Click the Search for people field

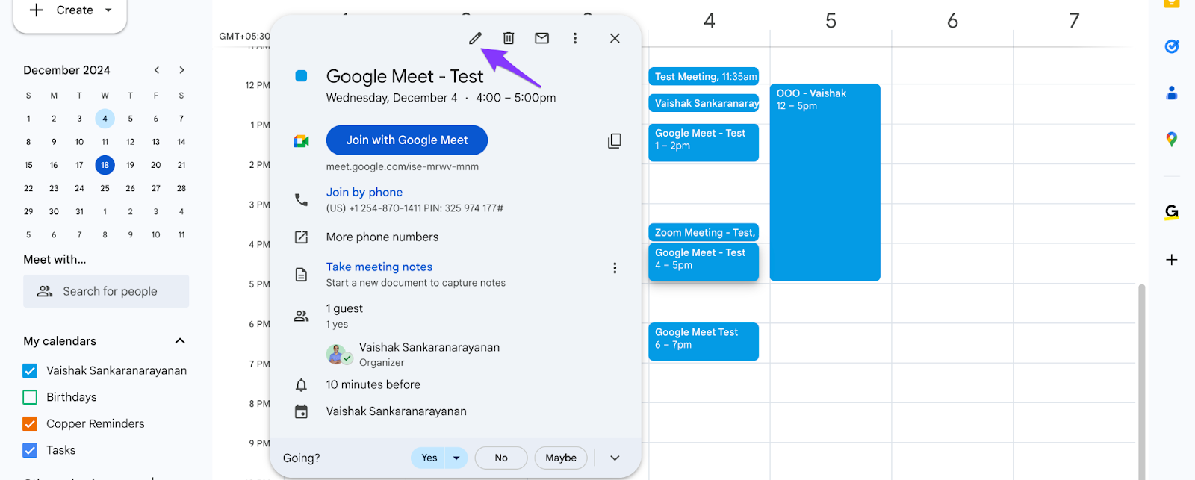pyautogui.click(x=106, y=291)
